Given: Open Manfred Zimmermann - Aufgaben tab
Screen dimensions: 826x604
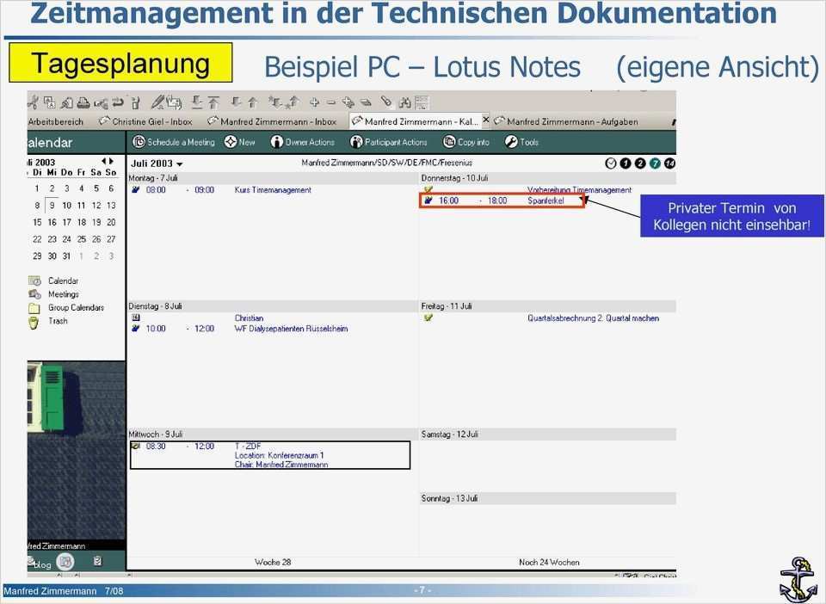Looking at the screenshot, I should pyautogui.click(x=566, y=121).
